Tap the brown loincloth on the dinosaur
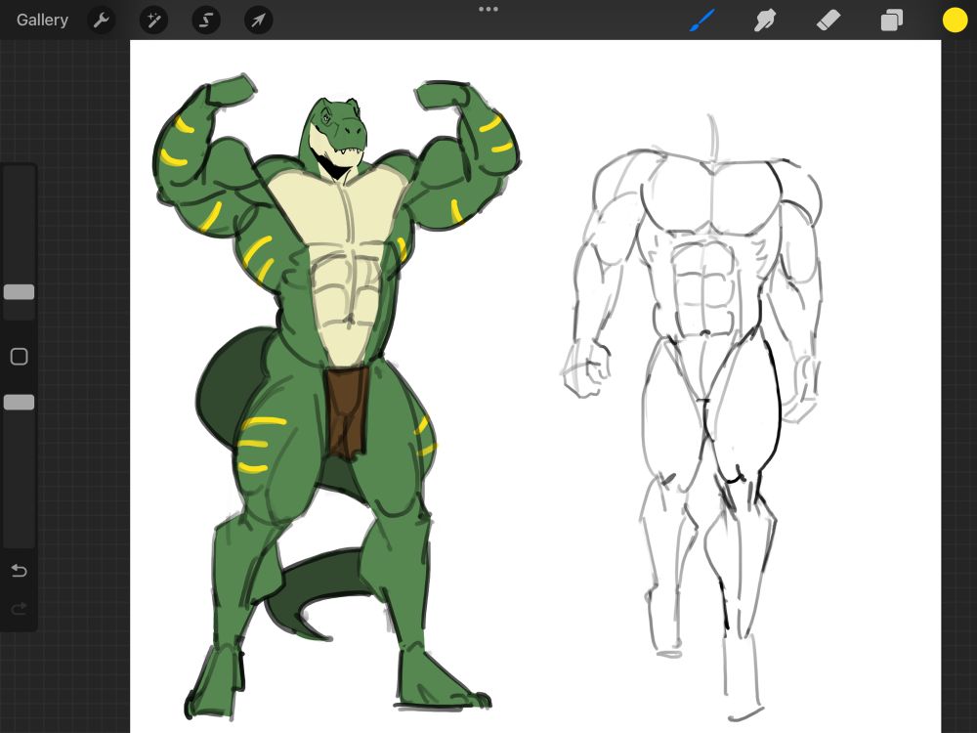This screenshot has height=733, width=977. pyautogui.click(x=346, y=412)
